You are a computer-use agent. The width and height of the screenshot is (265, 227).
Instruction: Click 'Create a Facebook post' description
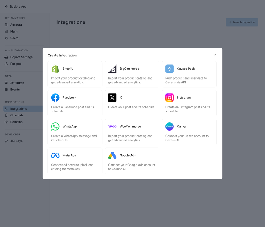pos(73,109)
